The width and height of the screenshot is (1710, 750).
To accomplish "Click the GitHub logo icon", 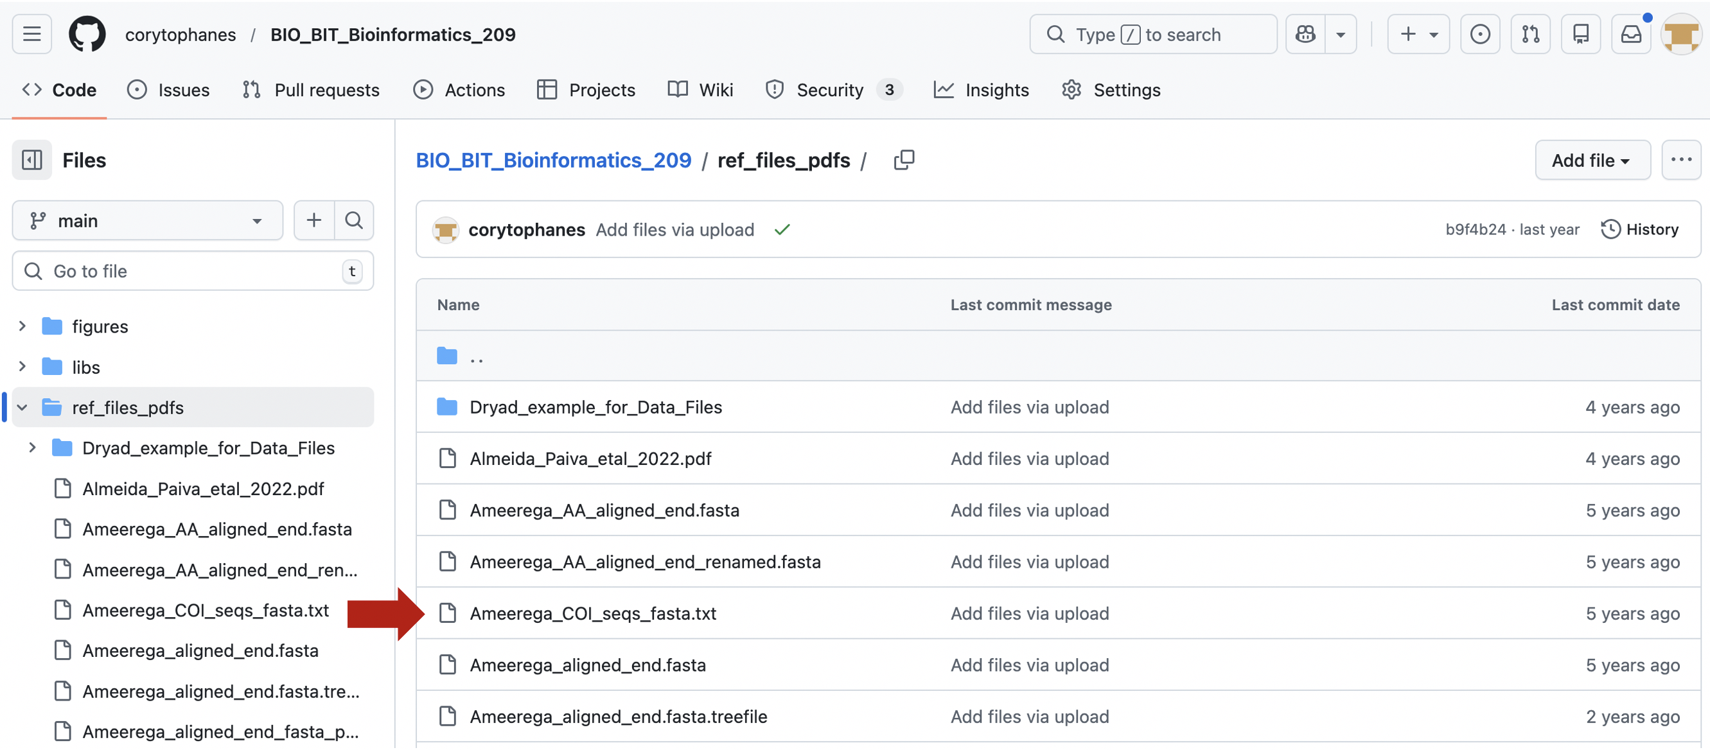I will tap(87, 34).
